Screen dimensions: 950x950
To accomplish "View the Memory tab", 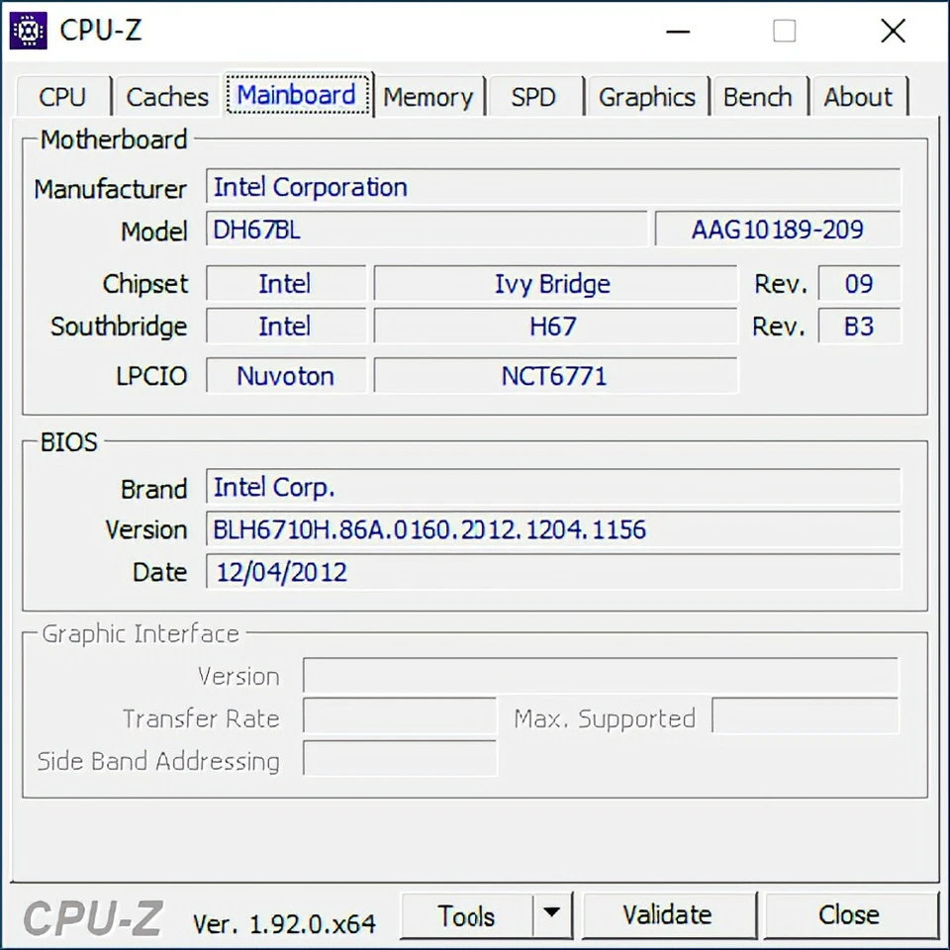I will point(428,96).
